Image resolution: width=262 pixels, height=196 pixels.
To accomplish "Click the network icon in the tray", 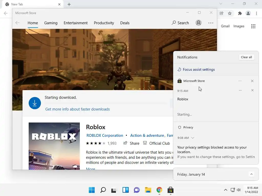I will (x=233, y=190).
